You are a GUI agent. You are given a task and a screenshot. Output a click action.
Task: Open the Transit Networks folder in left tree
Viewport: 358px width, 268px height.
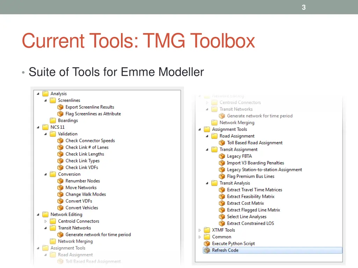[x=70, y=228]
